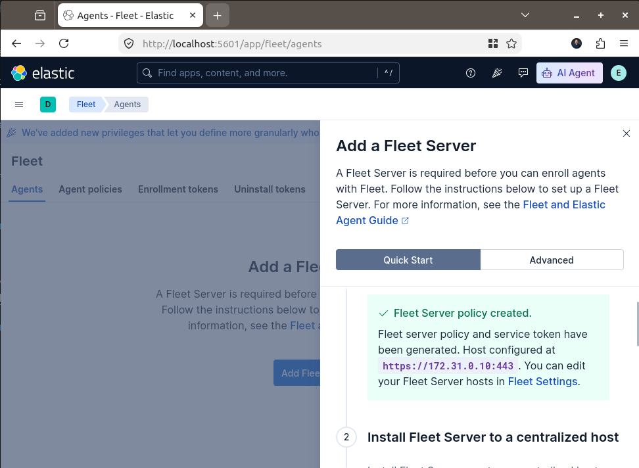Viewport: 639px width, 468px height.
Task: Click the Fleet Server policy created message
Action: (x=463, y=314)
